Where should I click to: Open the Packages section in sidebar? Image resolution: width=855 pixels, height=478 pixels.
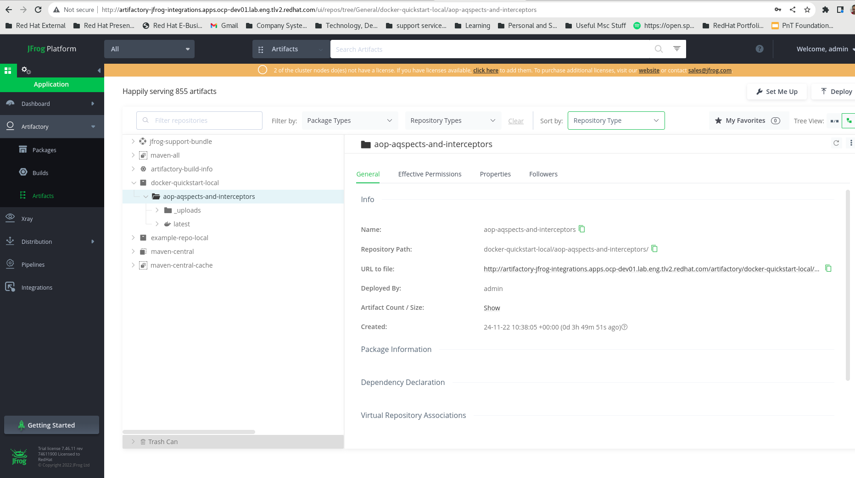click(44, 150)
